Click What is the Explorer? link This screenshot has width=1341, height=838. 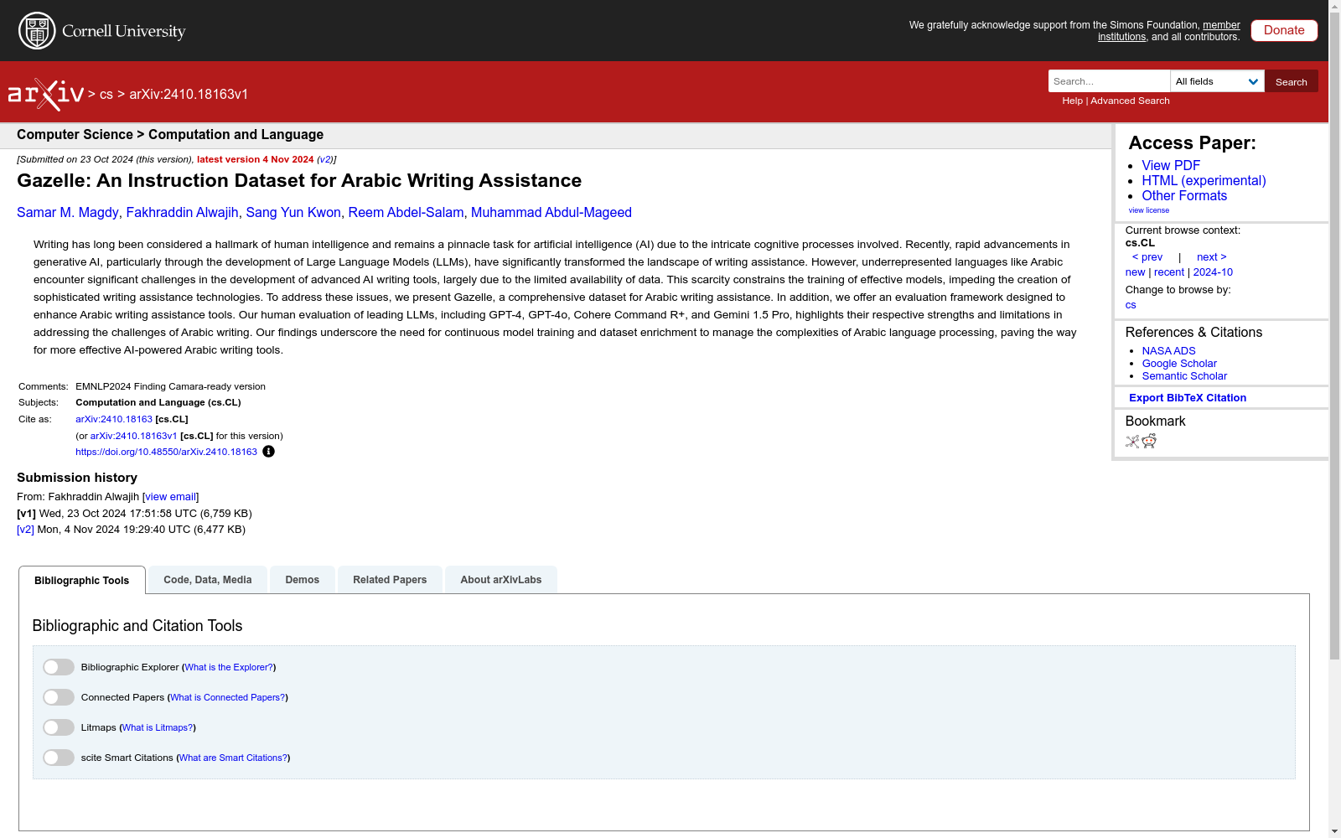coord(229,667)
